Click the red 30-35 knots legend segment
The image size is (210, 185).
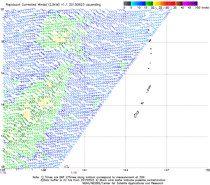pos(171,3)
